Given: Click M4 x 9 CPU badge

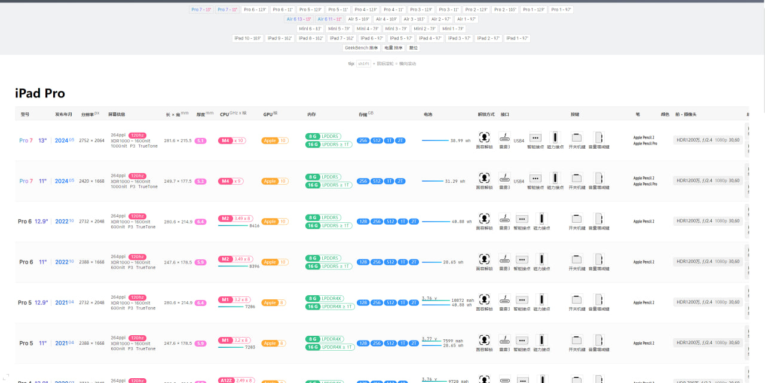Looking at the screenshot, I should point(231,181).
